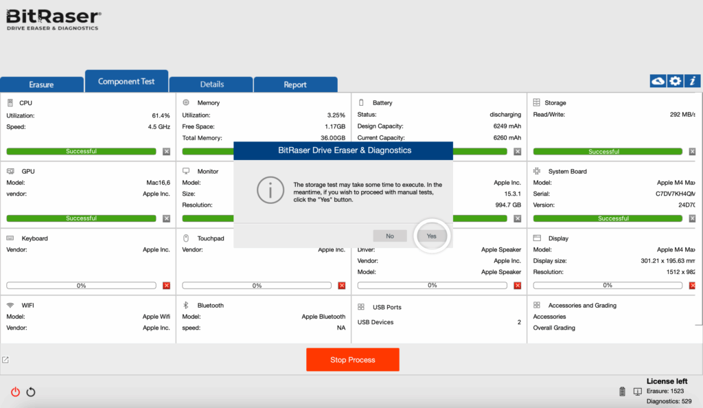Click the Accessories and Grading panel header
This screenshot has width=703, height=408.
582,305
